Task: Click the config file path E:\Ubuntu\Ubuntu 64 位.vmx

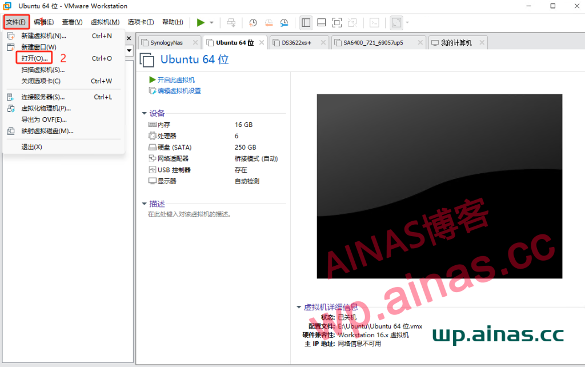Action: click(380, 326)
